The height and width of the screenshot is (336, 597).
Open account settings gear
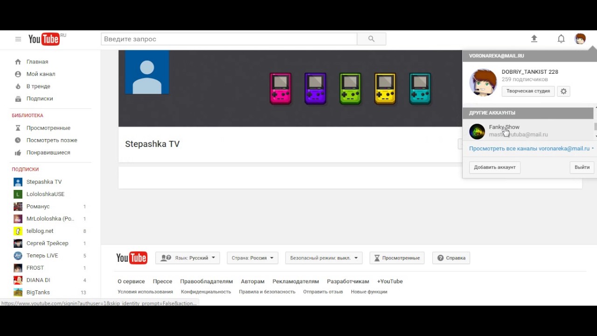click(x=563, y=91)
